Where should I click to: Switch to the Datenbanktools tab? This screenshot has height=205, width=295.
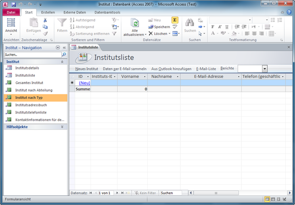tap(107, 12)
